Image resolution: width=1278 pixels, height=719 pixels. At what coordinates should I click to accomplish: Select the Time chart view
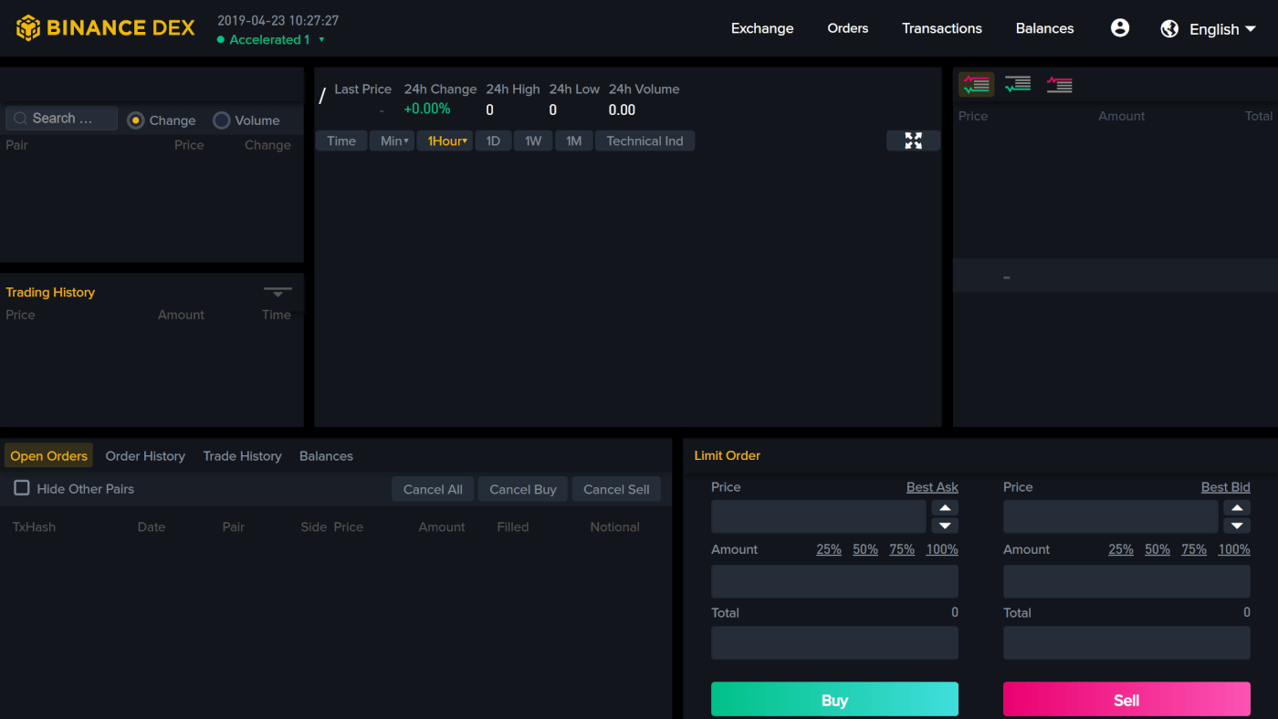click(341, 141)
